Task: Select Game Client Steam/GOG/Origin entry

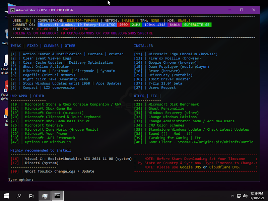Action: [201, 142]
